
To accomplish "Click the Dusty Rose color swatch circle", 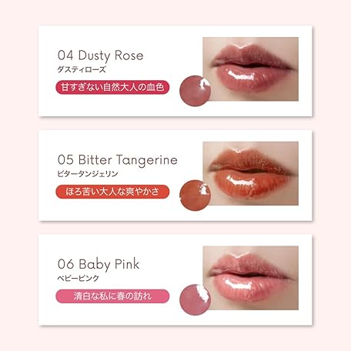I will coord(195,91).
